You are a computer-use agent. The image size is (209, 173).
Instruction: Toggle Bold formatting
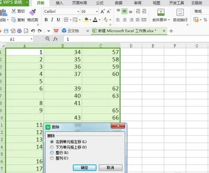(46, 20)
